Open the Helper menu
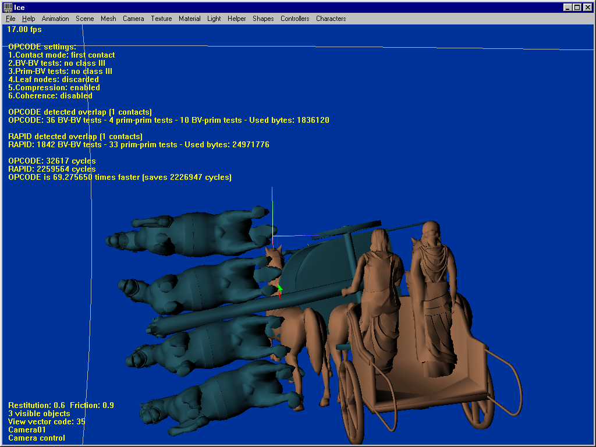Image resolution: width=596 pixels, height=447 pixels. (237, 19)
